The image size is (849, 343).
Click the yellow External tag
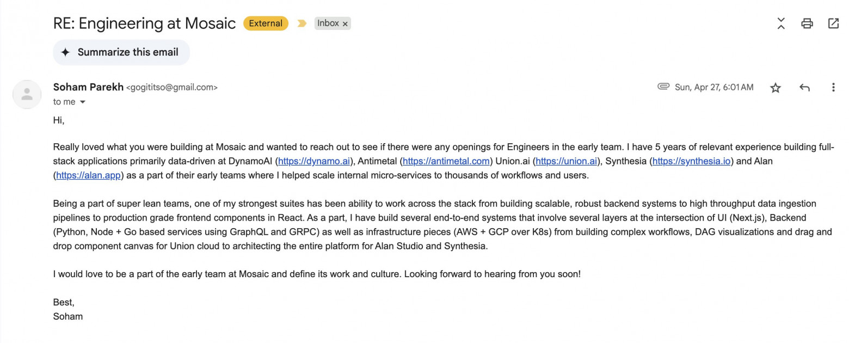(266, 23)
